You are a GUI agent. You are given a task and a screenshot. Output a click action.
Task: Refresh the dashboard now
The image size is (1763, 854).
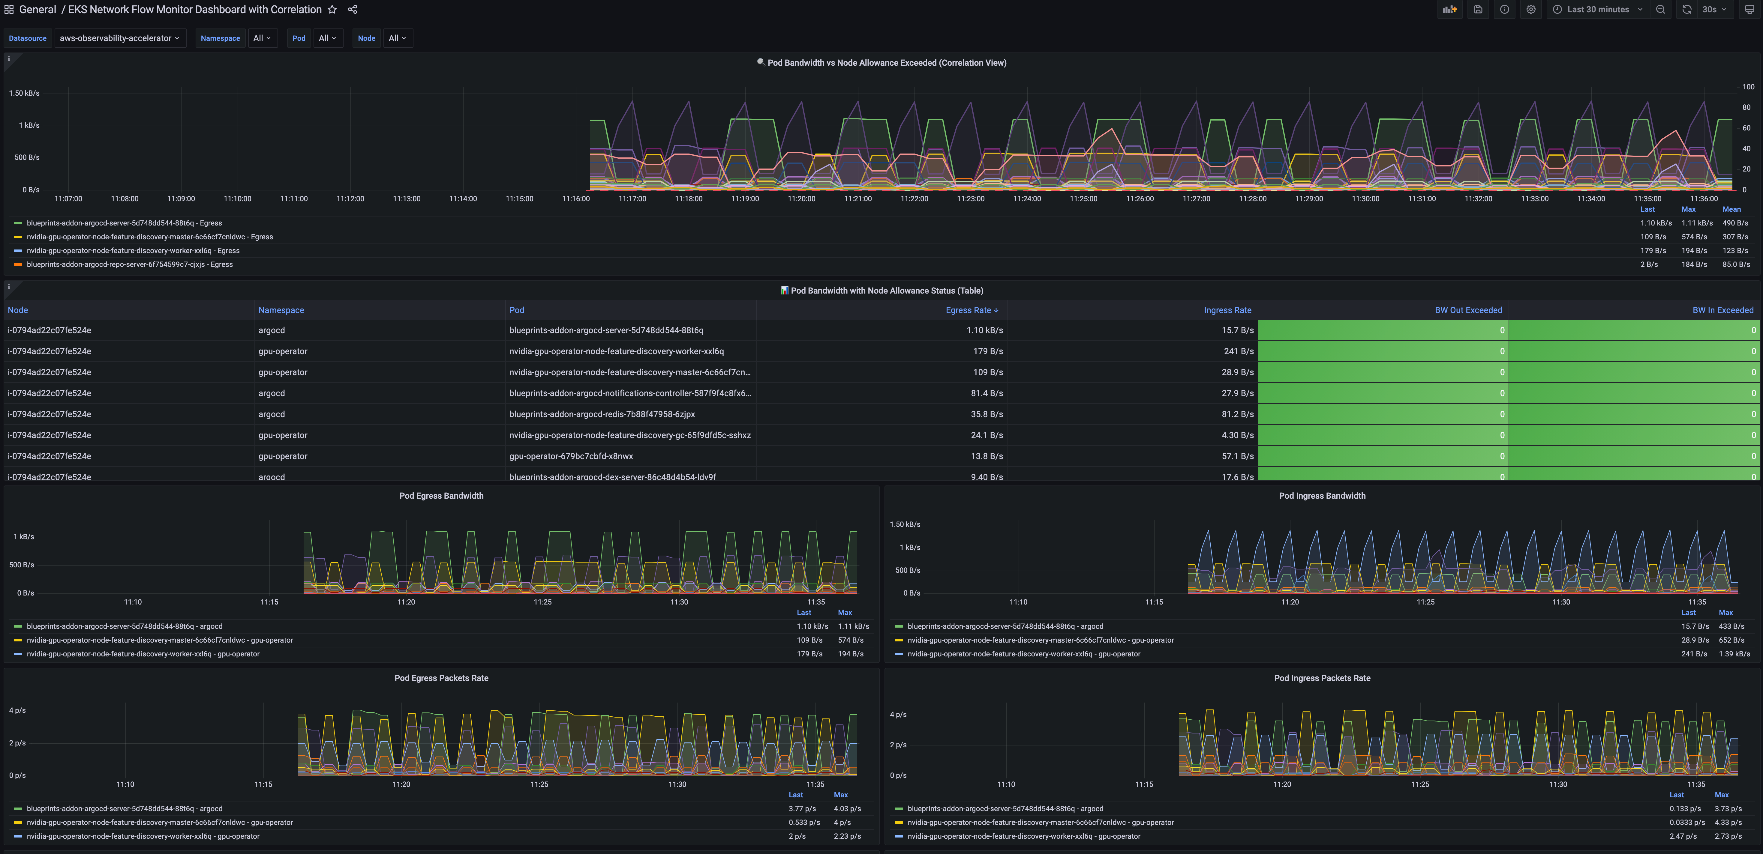click(x=1687, y=10)
